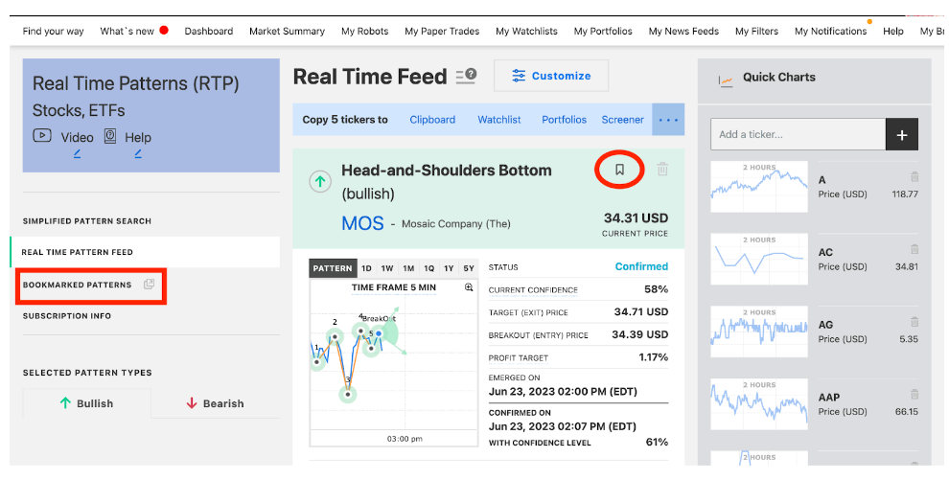Screen dimensions: 949x480
Task: Click the Add a ticker input field
Action: [x=798, y=134]
